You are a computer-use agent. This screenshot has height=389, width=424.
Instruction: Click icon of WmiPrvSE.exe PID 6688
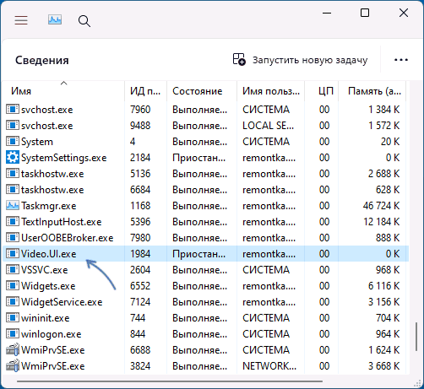(13, 349)
